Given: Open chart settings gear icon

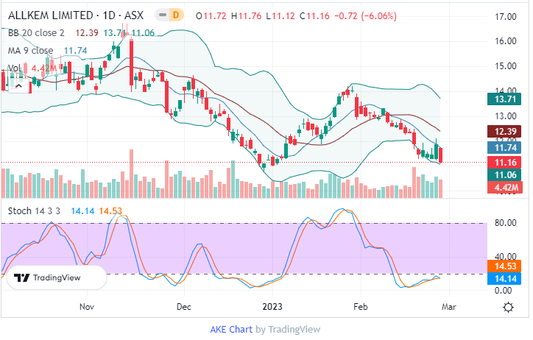Looking at the screenshot, I should 508,307.
